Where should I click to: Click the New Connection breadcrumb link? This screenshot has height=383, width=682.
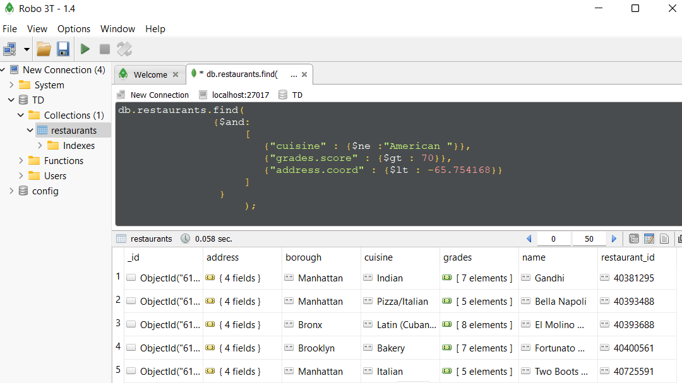(159, 95)
